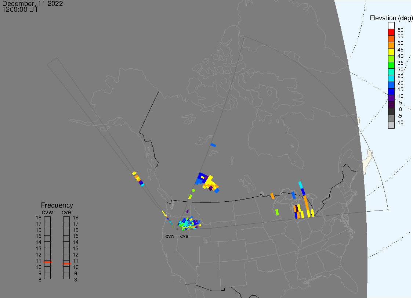
Task: Click the lime-green data cell west of Lake Michigan
Action: [x=277, y=212]
